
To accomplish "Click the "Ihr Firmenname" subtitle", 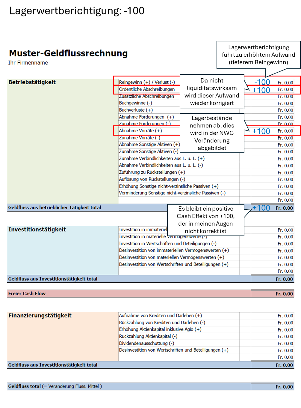I will [28, 63].
